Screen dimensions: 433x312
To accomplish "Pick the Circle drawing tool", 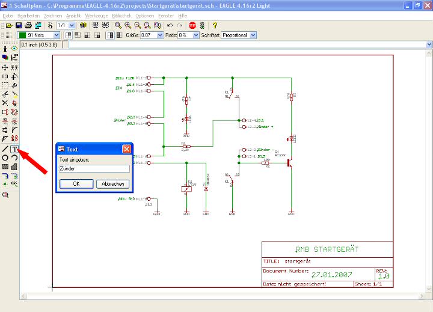I will tap(5, 158).
